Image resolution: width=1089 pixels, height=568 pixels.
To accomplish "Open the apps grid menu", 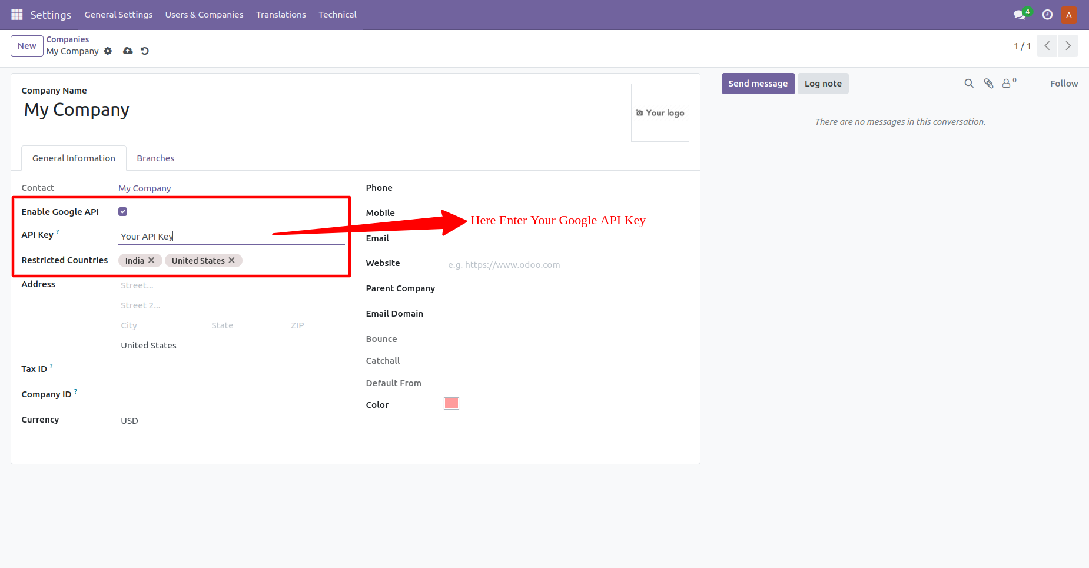I will pyautogui.click(x=16, y=14).
